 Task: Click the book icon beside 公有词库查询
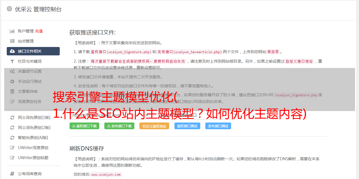pyautogui.click(x=12, y=174)
